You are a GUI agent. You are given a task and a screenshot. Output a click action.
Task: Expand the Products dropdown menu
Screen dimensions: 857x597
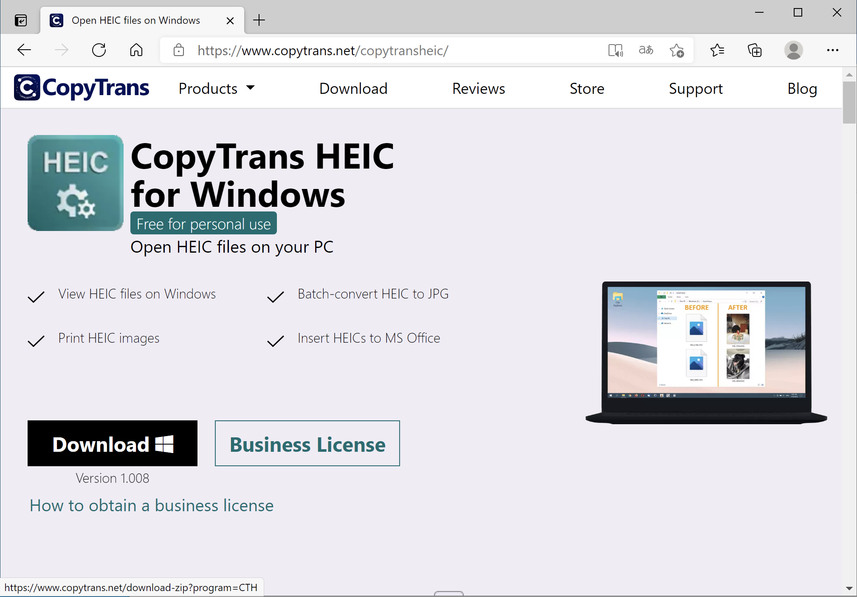pos(217,88)
